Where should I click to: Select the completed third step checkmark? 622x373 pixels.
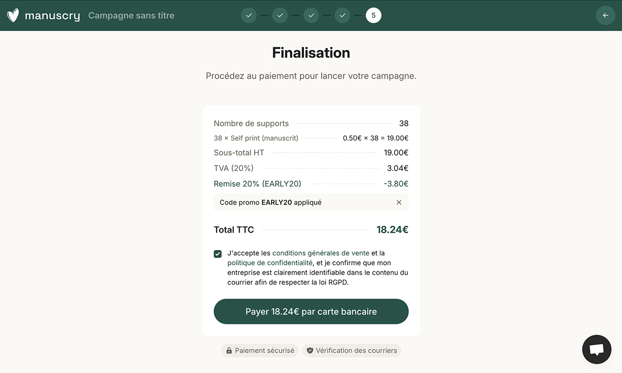pyautogui.click(x=311, y=15)
